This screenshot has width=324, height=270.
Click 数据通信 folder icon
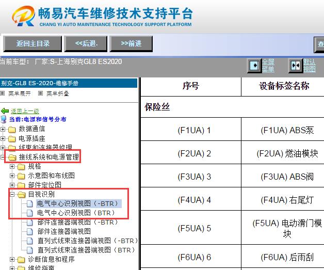[x=12, y=130]
